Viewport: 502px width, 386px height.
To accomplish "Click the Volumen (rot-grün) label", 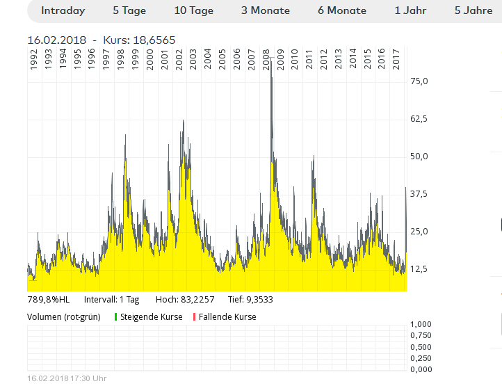I will coord(63,317).
